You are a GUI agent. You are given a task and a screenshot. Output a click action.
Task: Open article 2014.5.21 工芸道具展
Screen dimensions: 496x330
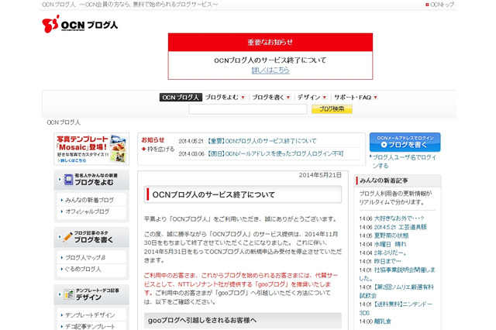[401, 227]
